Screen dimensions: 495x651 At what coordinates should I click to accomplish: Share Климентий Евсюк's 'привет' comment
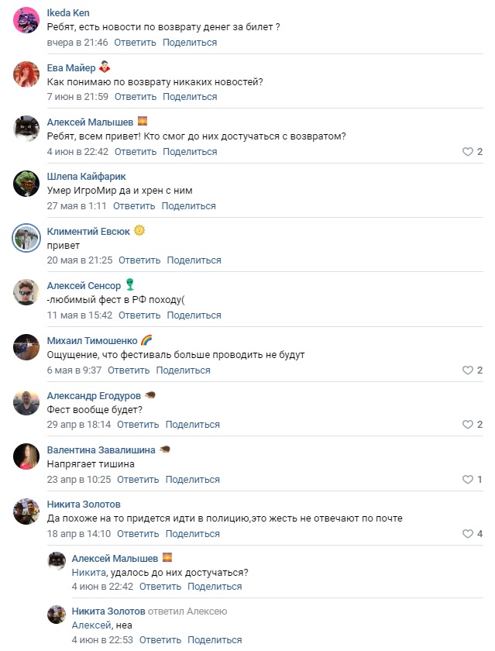click(194, 260)
